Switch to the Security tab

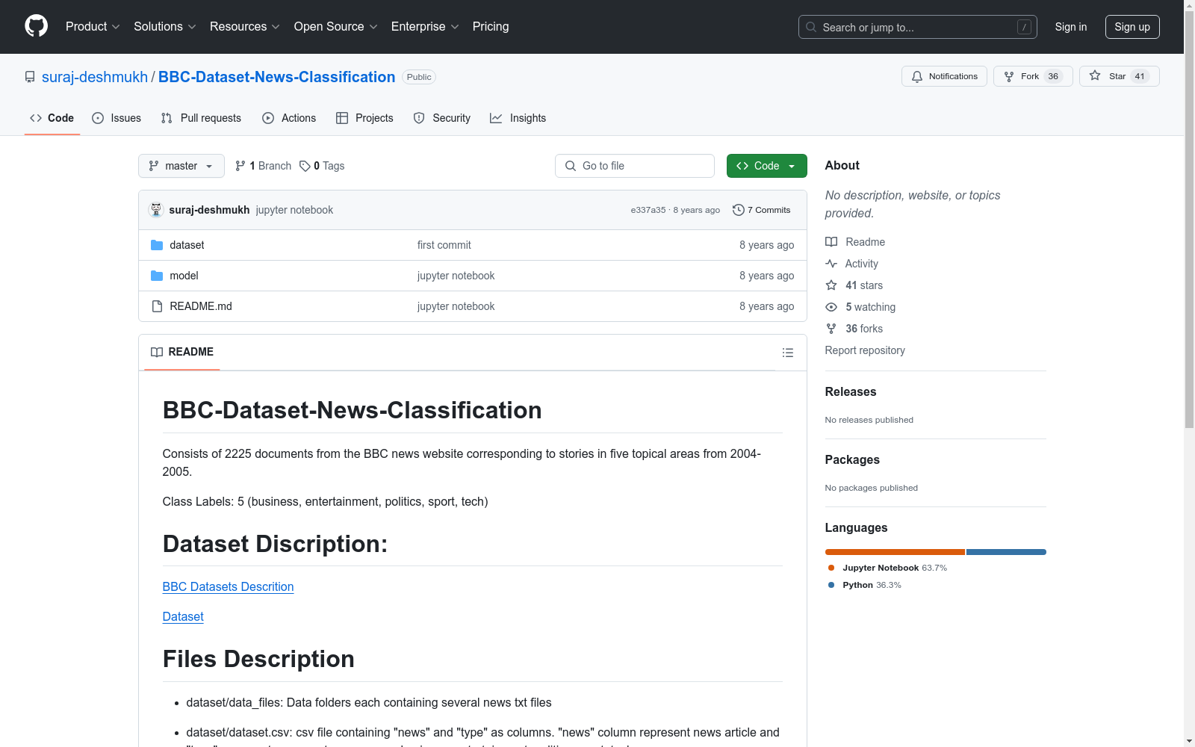click(442, 118)
